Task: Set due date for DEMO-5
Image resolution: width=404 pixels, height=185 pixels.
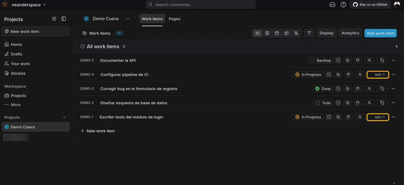Action: [x=358, y=60]
